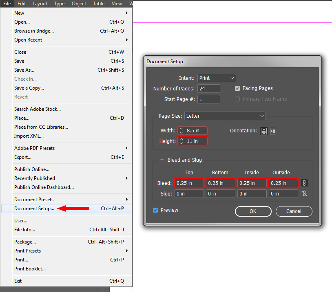
Task: Open the Page Size dropdown
Action: tap(225, 116)
